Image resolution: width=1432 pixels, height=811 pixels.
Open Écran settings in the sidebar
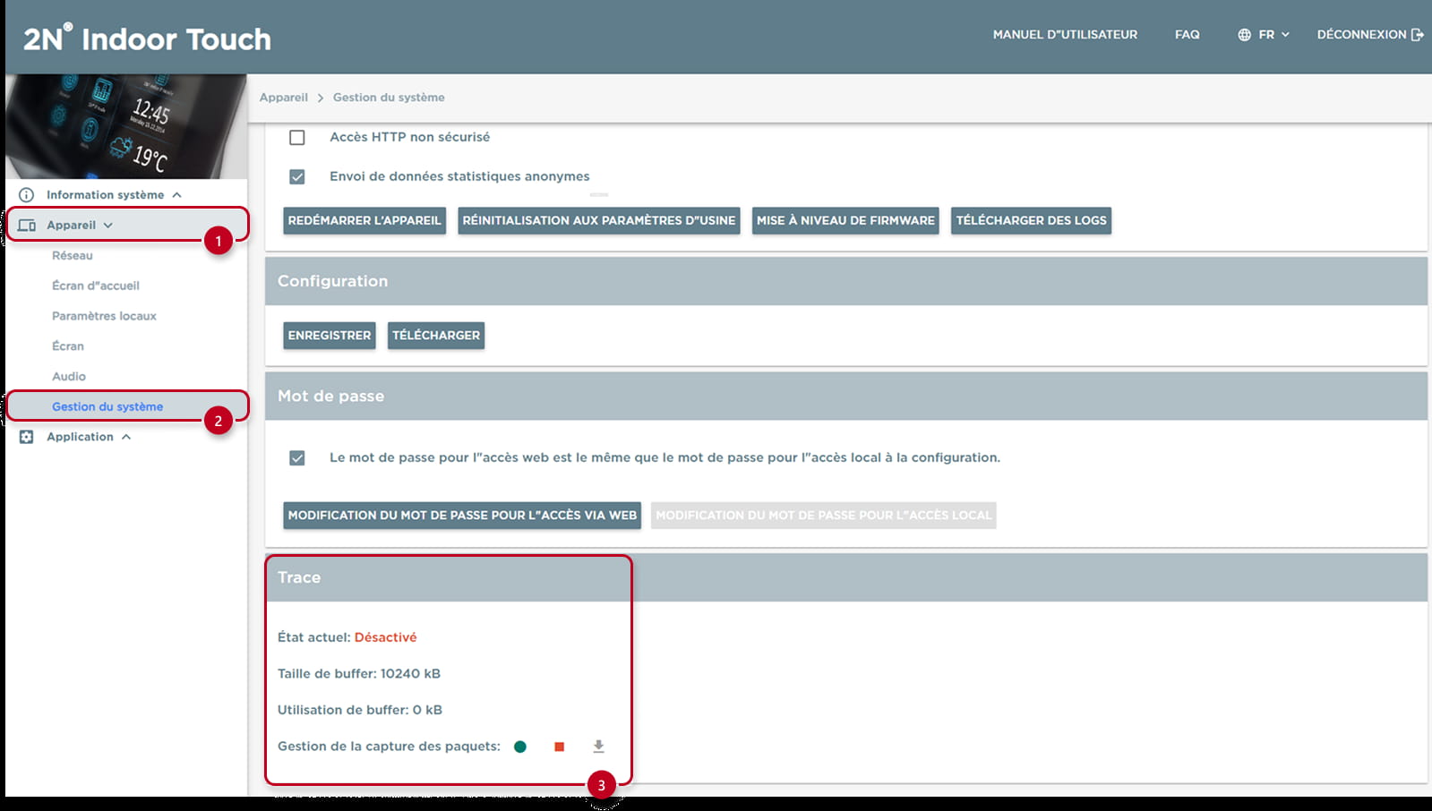coord(68,346)
